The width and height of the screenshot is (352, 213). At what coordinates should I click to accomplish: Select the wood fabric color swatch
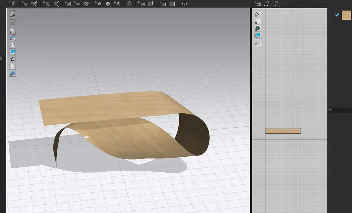point(346,15)
